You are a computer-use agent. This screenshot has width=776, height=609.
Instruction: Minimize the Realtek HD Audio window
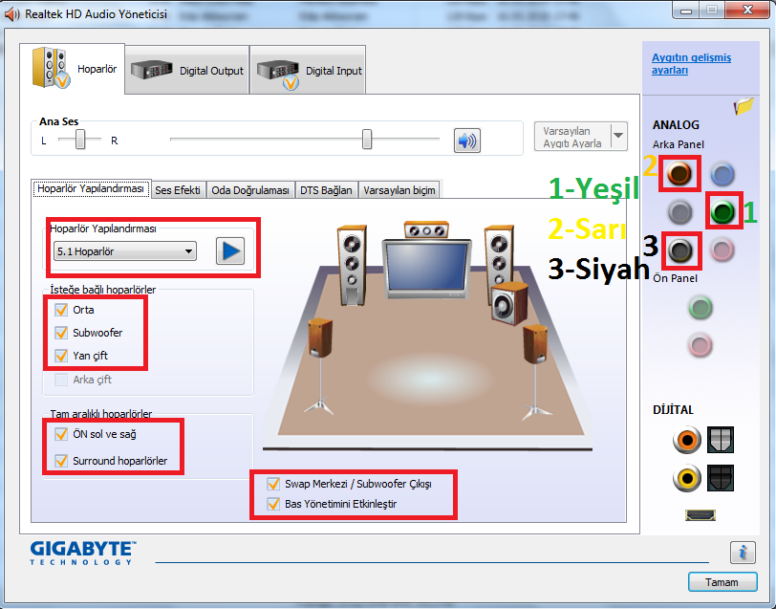point(686,11)
